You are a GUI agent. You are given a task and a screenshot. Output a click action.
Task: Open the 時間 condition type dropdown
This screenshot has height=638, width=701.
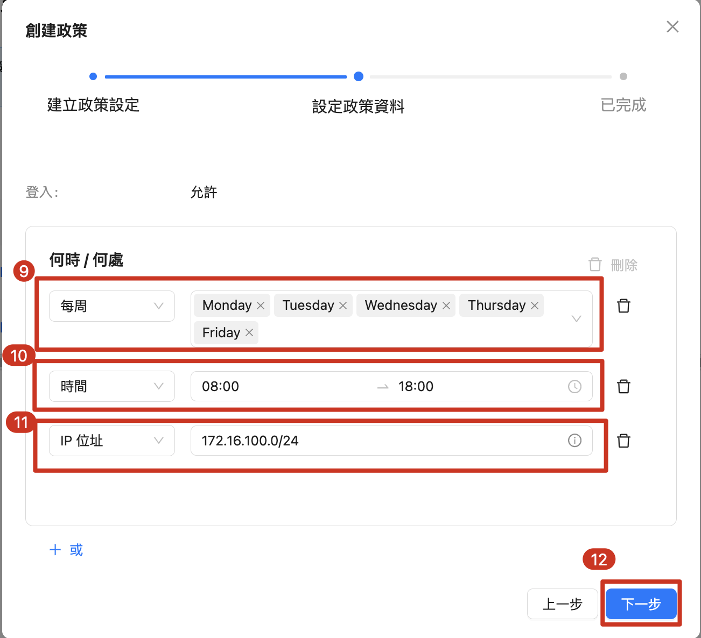click(112, 386)
